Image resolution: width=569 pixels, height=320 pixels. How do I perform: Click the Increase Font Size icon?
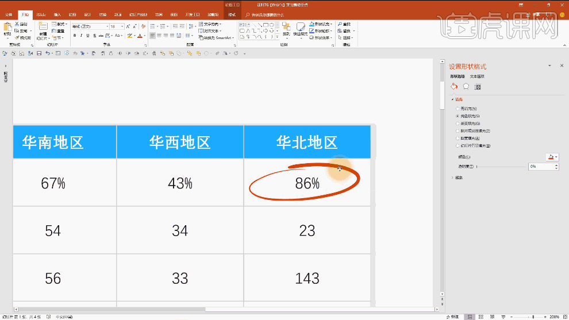(128, 26)
